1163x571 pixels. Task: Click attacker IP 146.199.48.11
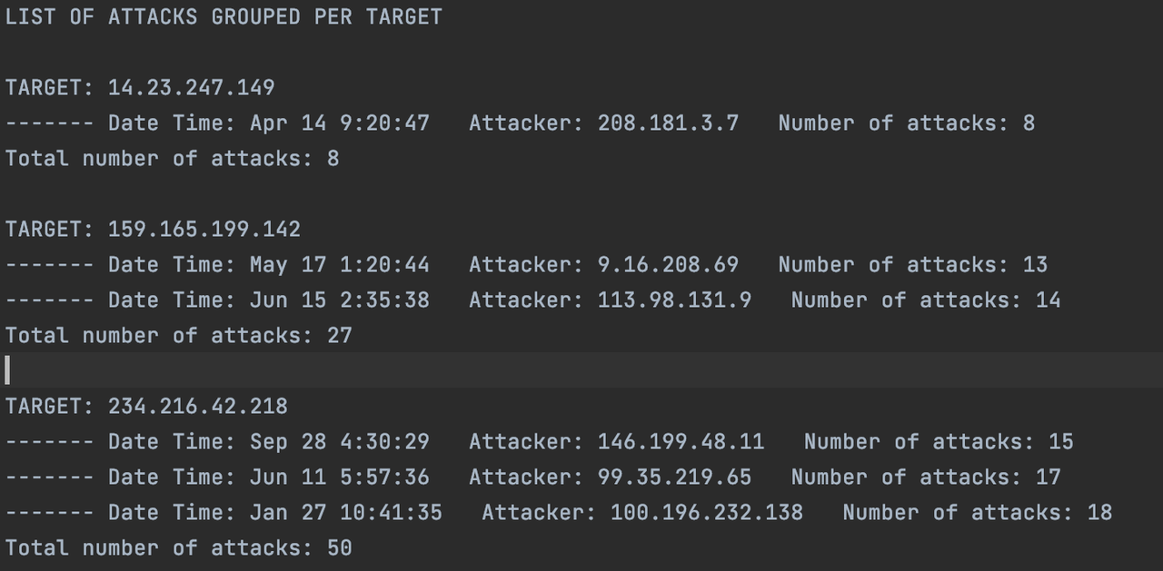pyautogui.click(x=681, y=441)
